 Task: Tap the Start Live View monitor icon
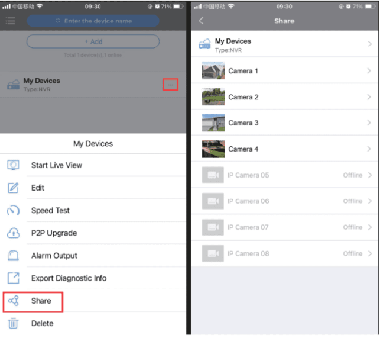point(13,165)
